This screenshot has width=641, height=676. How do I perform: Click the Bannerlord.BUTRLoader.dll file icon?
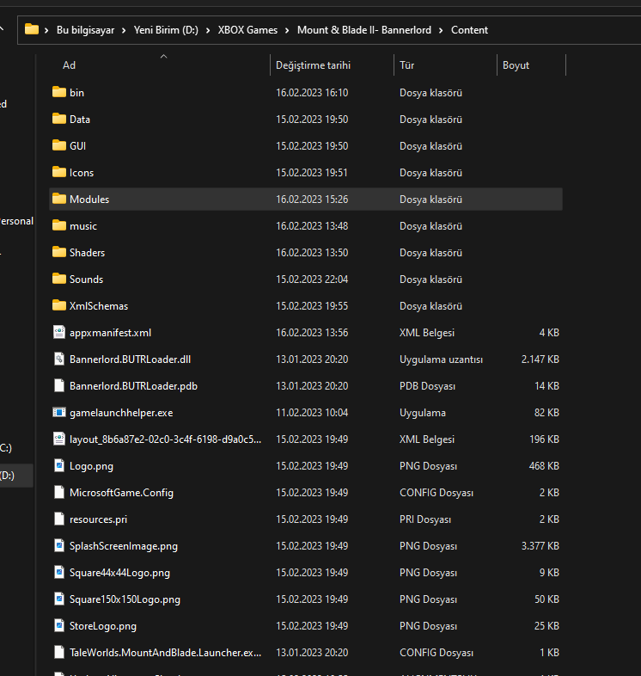pos(59,360)
